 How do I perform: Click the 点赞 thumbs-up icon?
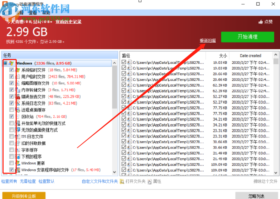[x=260, y=22]
